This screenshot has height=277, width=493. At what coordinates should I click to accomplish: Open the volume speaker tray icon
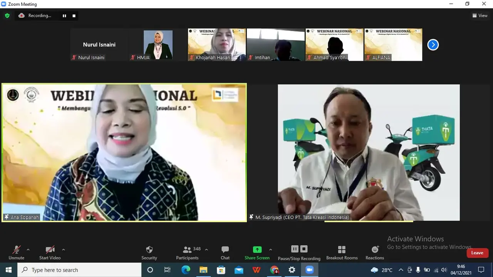point(444,270)
